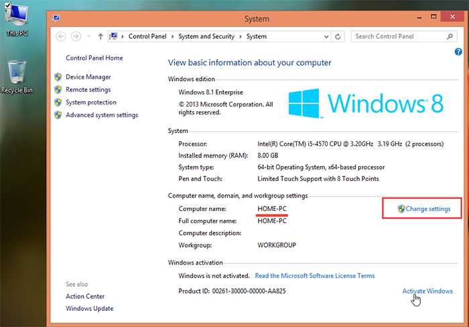Click the System window title bar icon
Image resolution: width=469 pixels, height=327 pixels.
click(x=56, y=19)
